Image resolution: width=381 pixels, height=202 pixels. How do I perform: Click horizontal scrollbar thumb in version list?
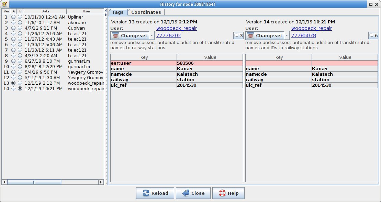coord(34,182)
